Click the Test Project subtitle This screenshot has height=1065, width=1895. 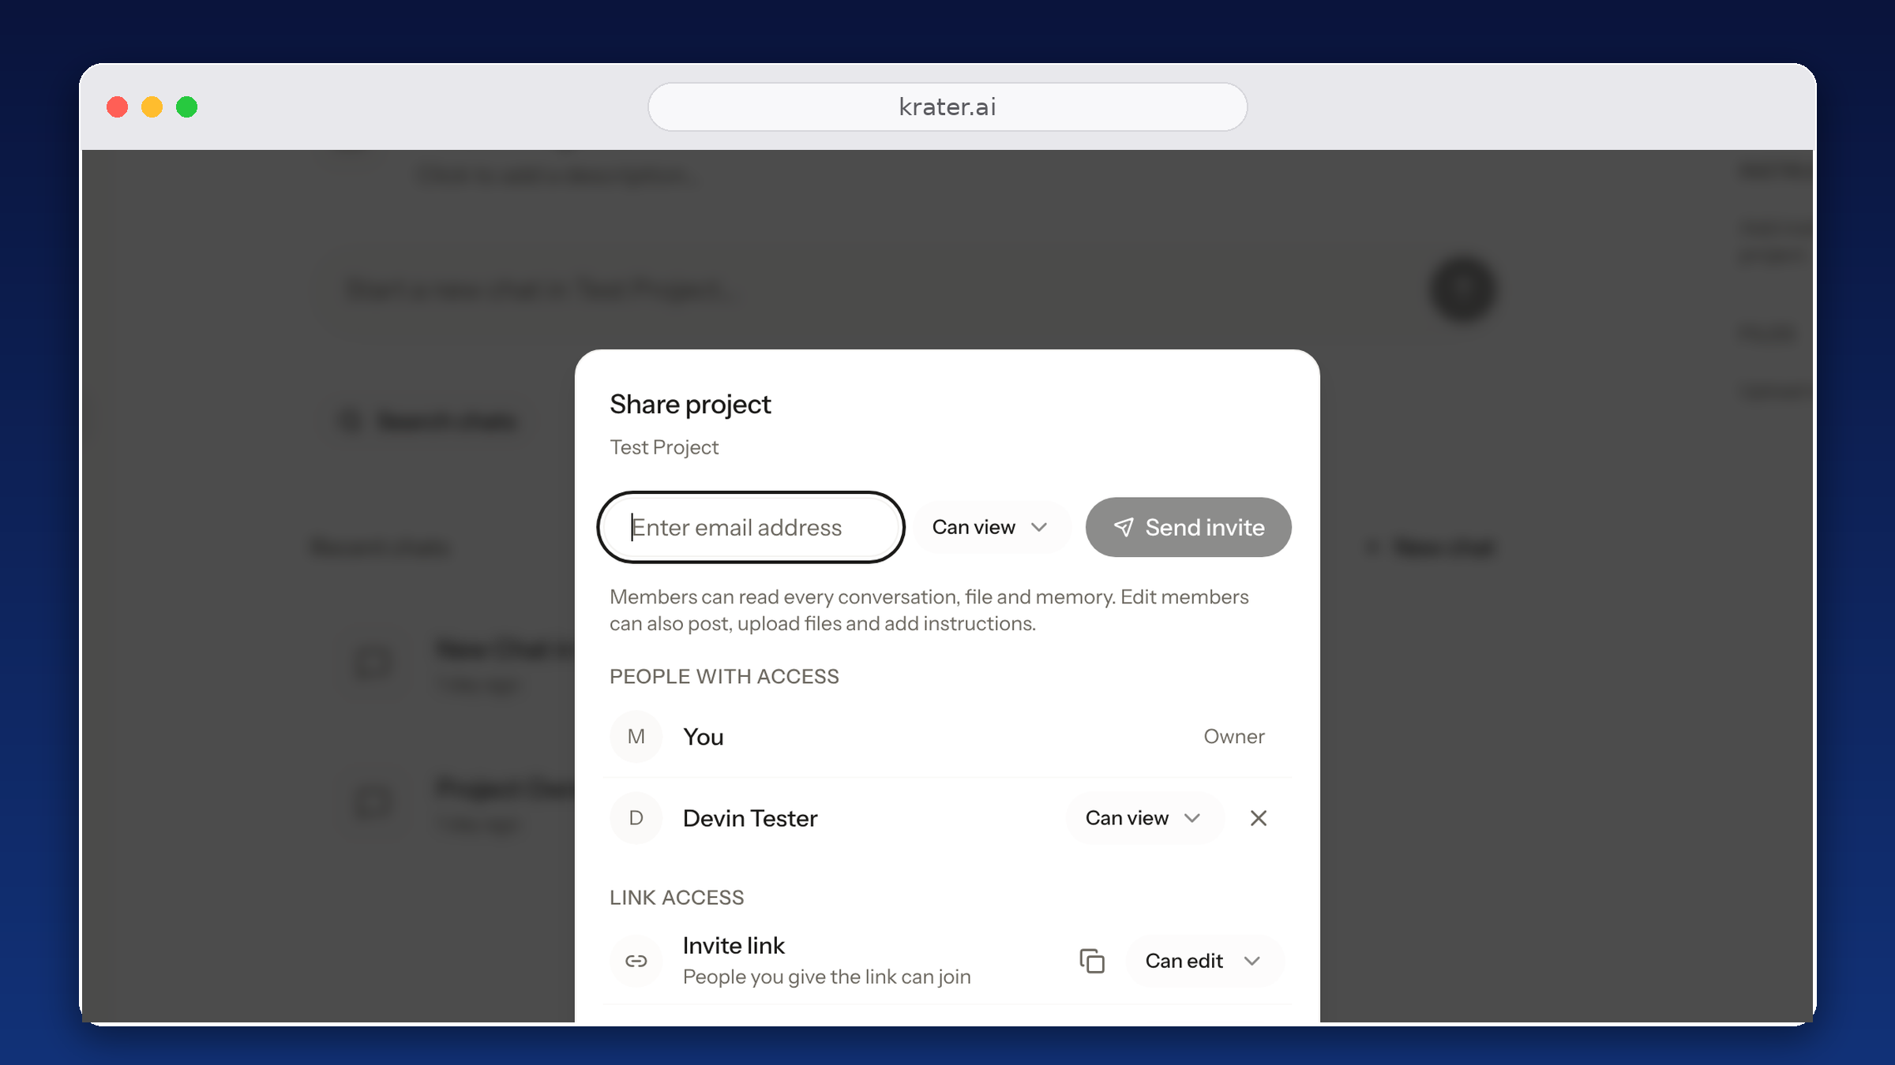664,447
